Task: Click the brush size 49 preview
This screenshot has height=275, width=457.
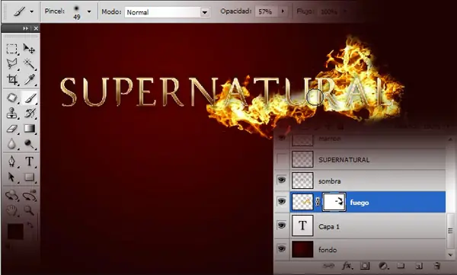Action: (77, 12)
